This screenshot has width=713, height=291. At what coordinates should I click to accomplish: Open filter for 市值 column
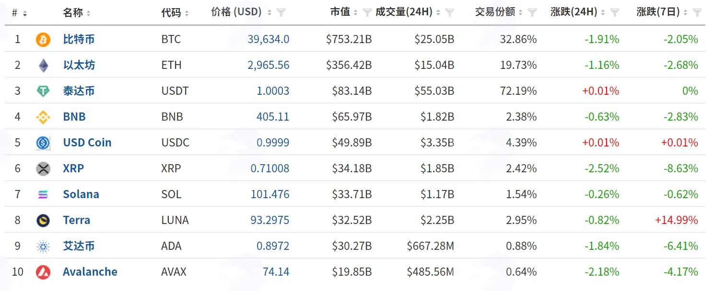[x=367, y=12]
